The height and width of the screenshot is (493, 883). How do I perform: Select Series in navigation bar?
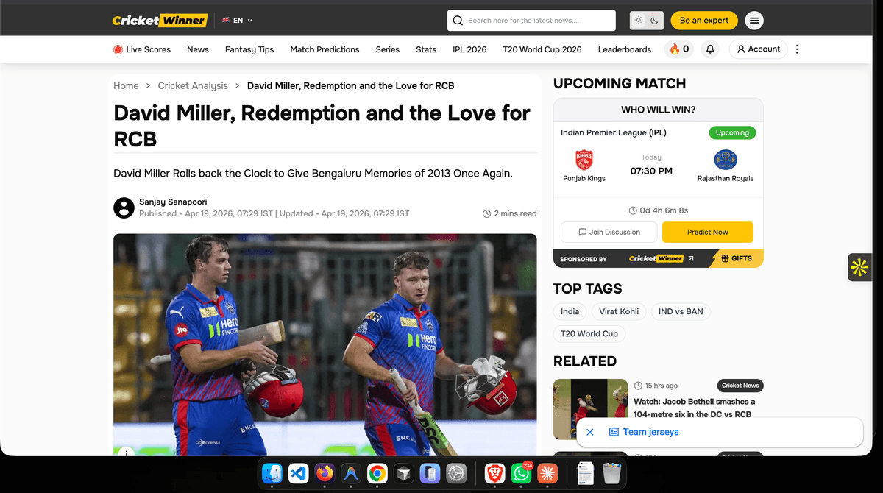[388, 49]
